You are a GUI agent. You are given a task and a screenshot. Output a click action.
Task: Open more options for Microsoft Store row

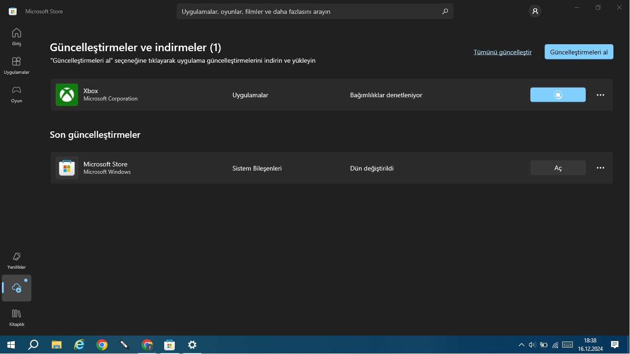[x=600, y=168]
